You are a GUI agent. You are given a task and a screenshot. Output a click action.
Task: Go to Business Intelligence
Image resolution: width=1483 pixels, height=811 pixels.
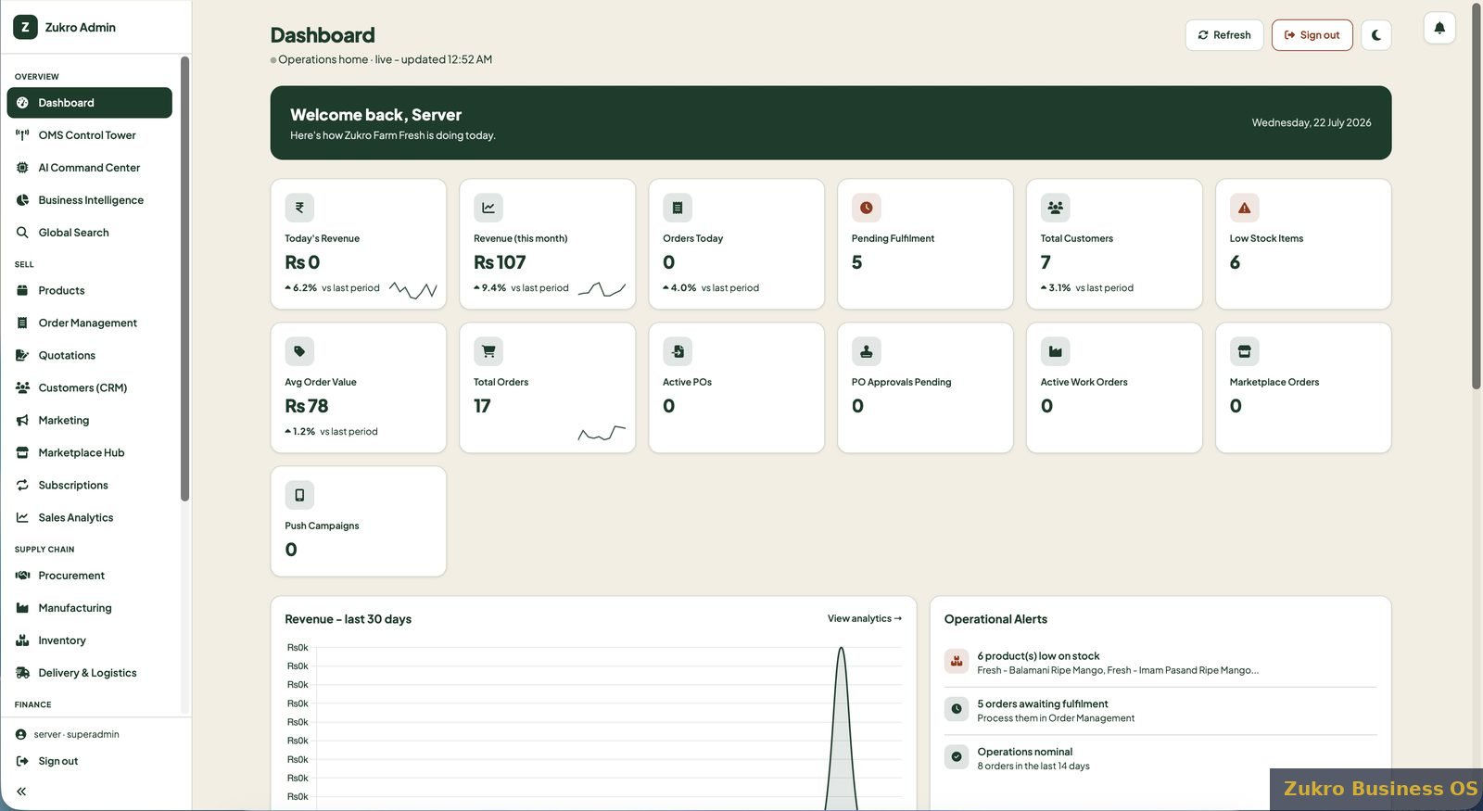pyautogui.click(x=89, y=200)
